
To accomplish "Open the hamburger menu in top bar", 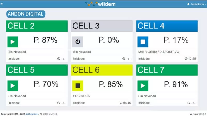I will 2,4.
